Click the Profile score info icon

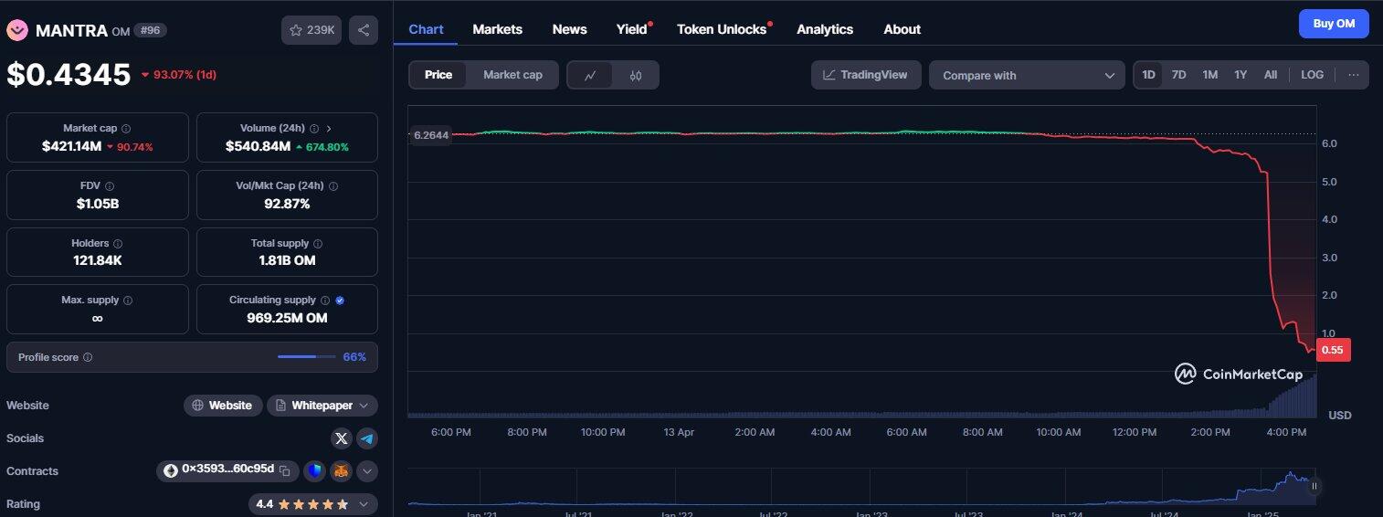pos(88,357)
